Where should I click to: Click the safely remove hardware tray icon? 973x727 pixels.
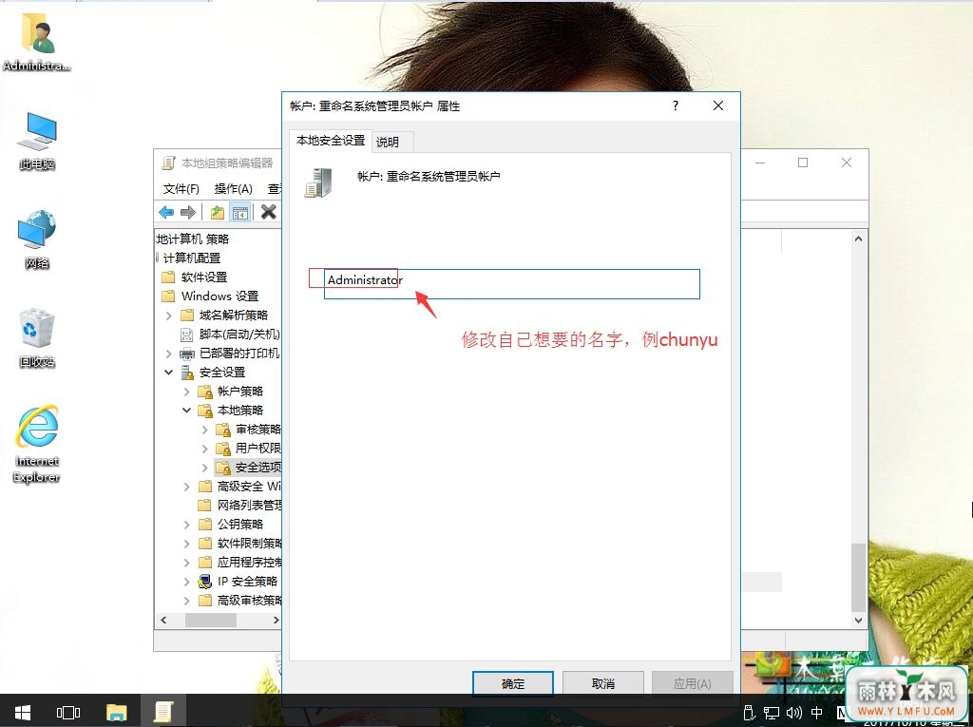pos(749,712)
